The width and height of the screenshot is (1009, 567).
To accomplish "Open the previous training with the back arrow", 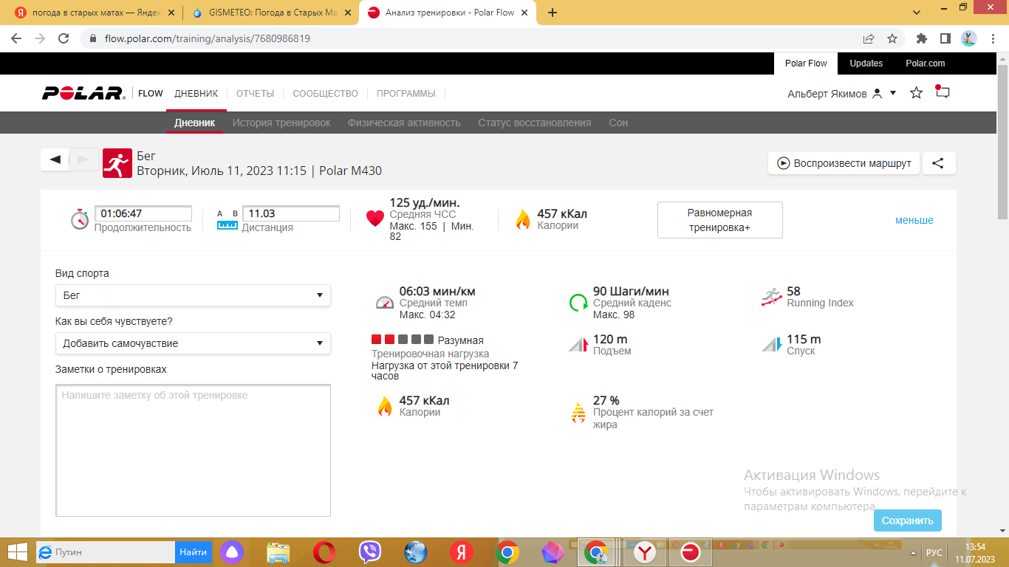I will click(55, 159).
